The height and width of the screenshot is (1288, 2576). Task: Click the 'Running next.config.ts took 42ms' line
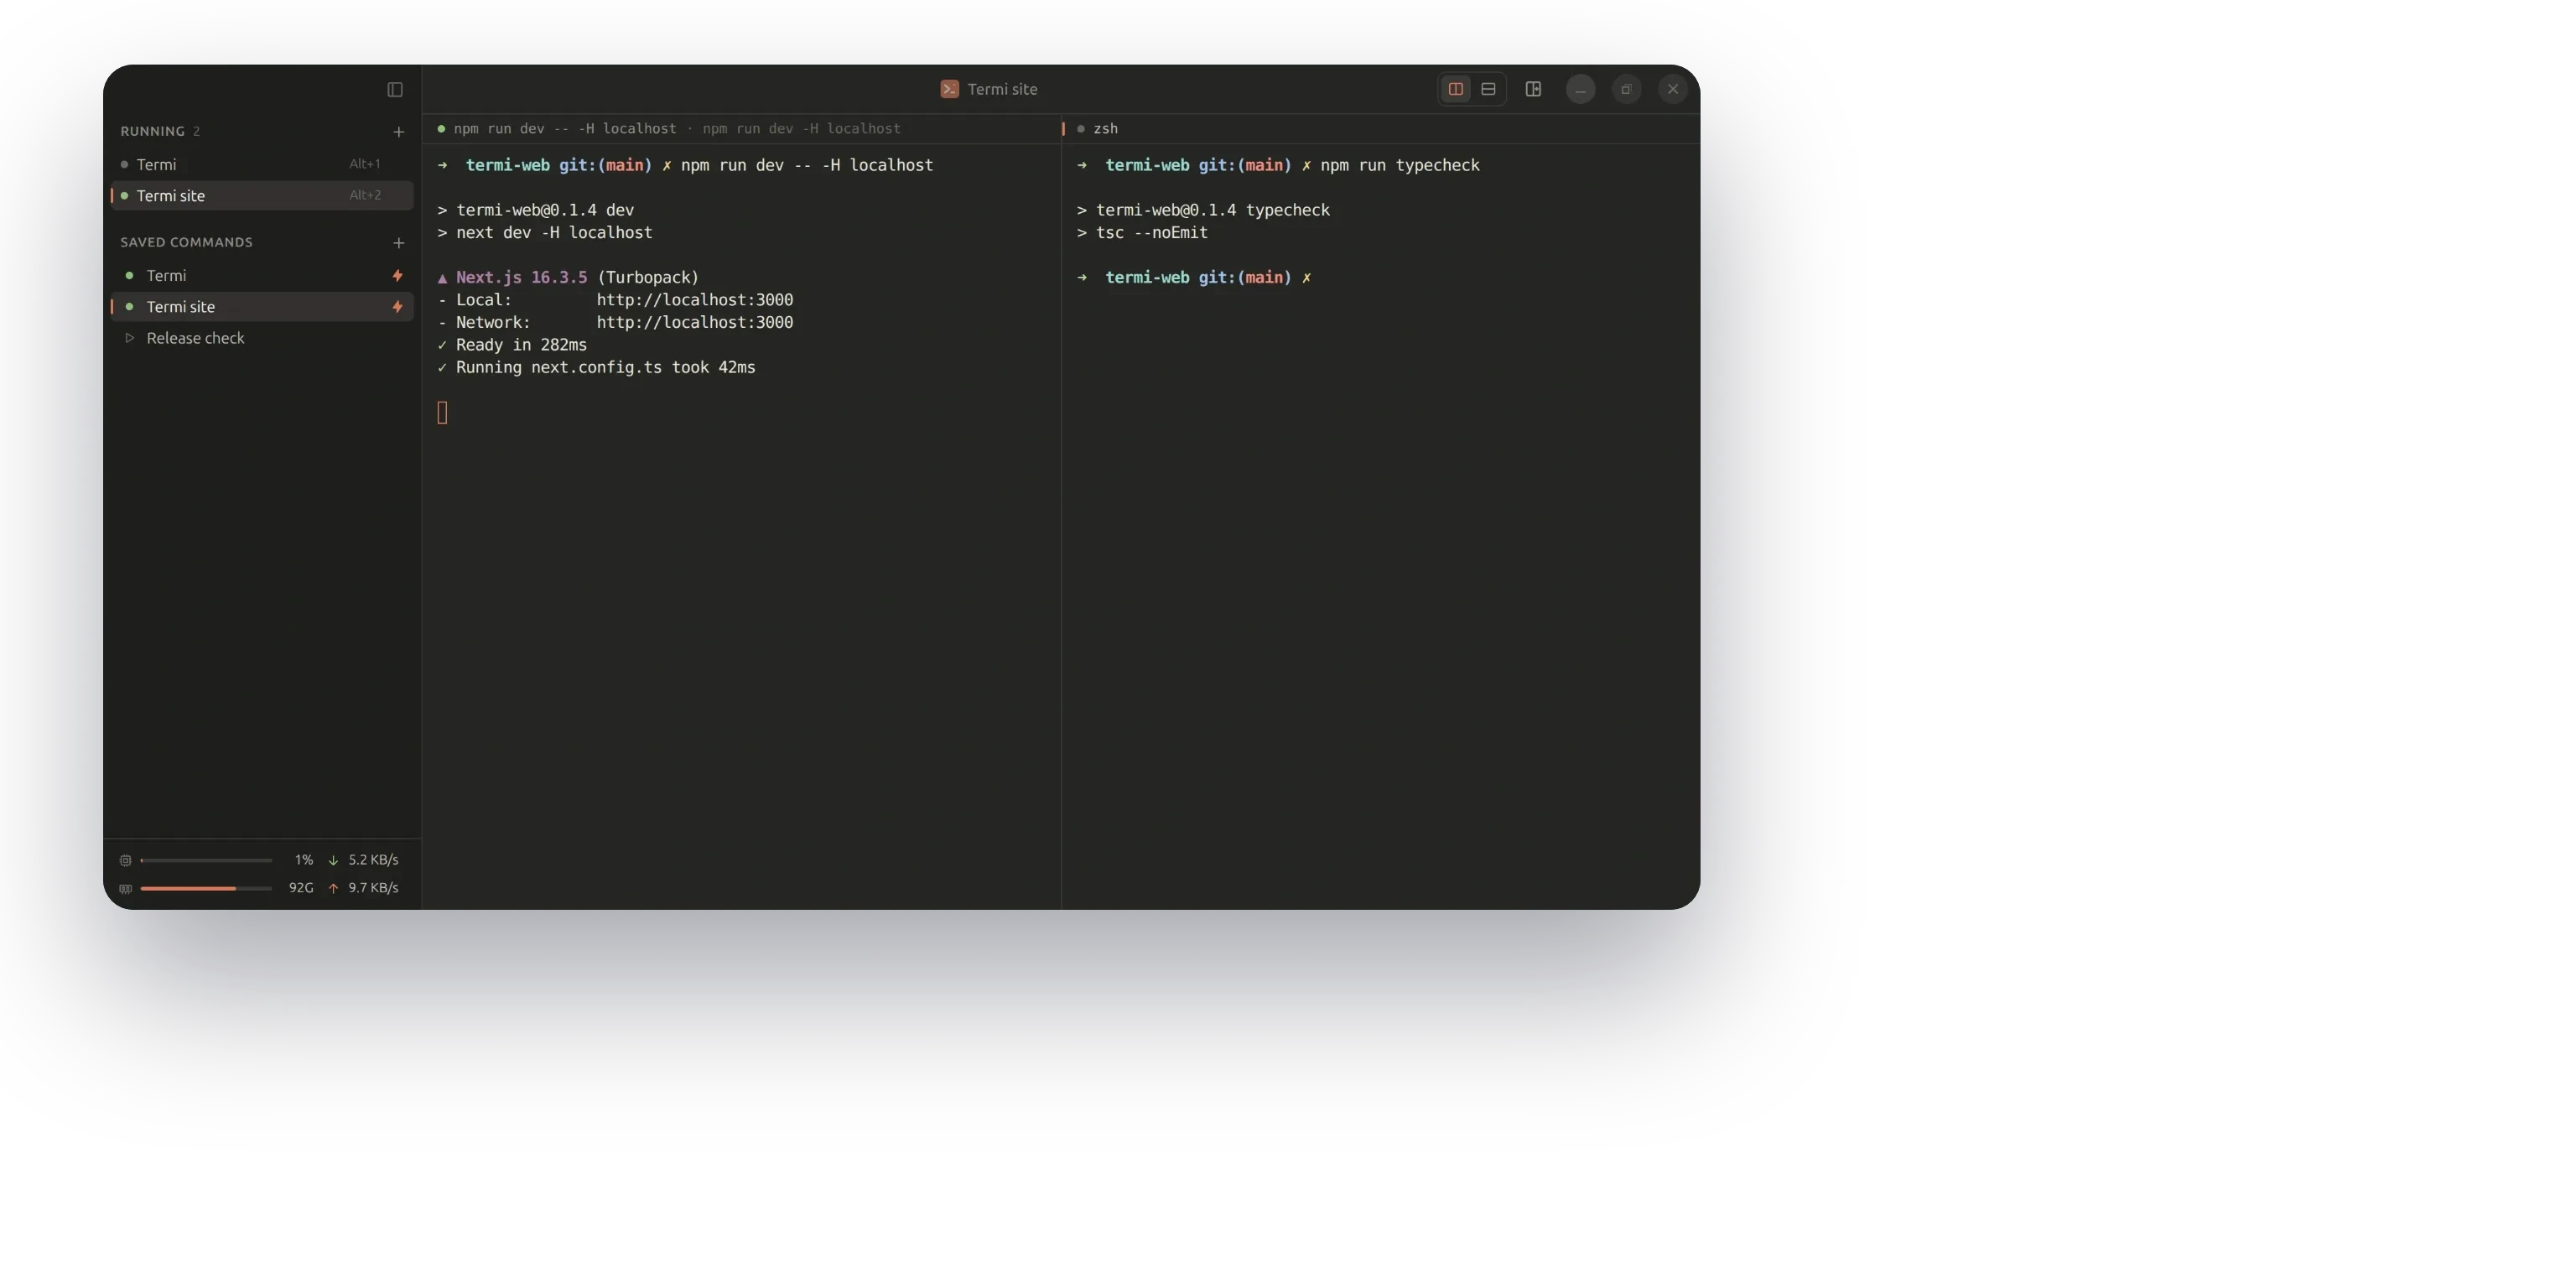click(596, 368)
